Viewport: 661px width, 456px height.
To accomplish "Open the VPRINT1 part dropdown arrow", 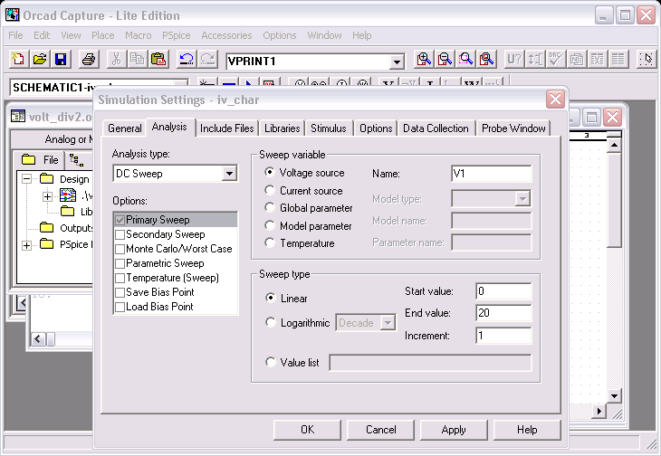I will [x=397, y=62].
